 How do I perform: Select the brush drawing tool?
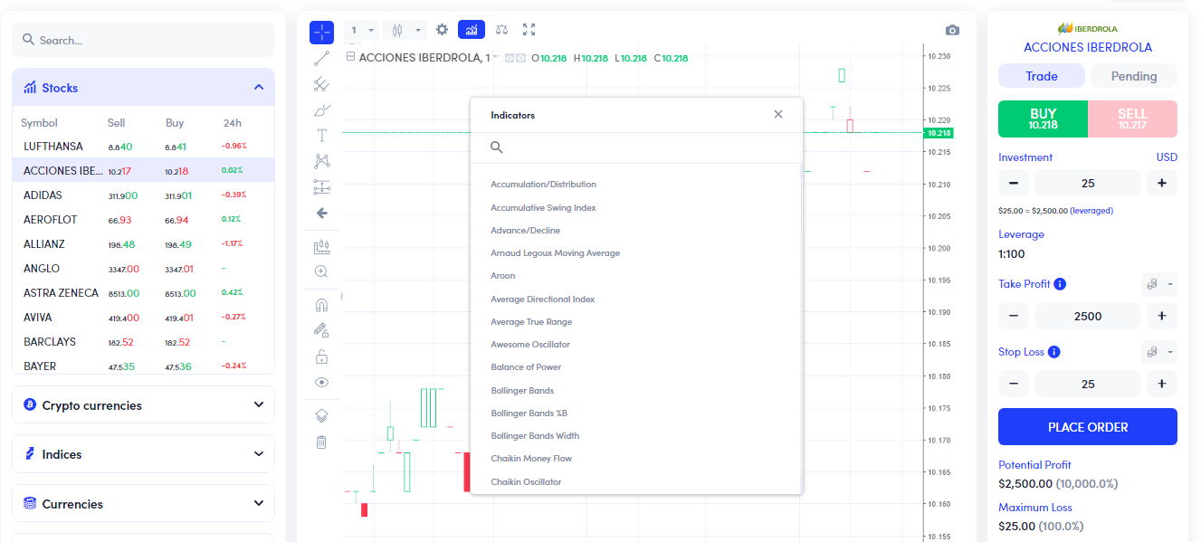[321, 110]
